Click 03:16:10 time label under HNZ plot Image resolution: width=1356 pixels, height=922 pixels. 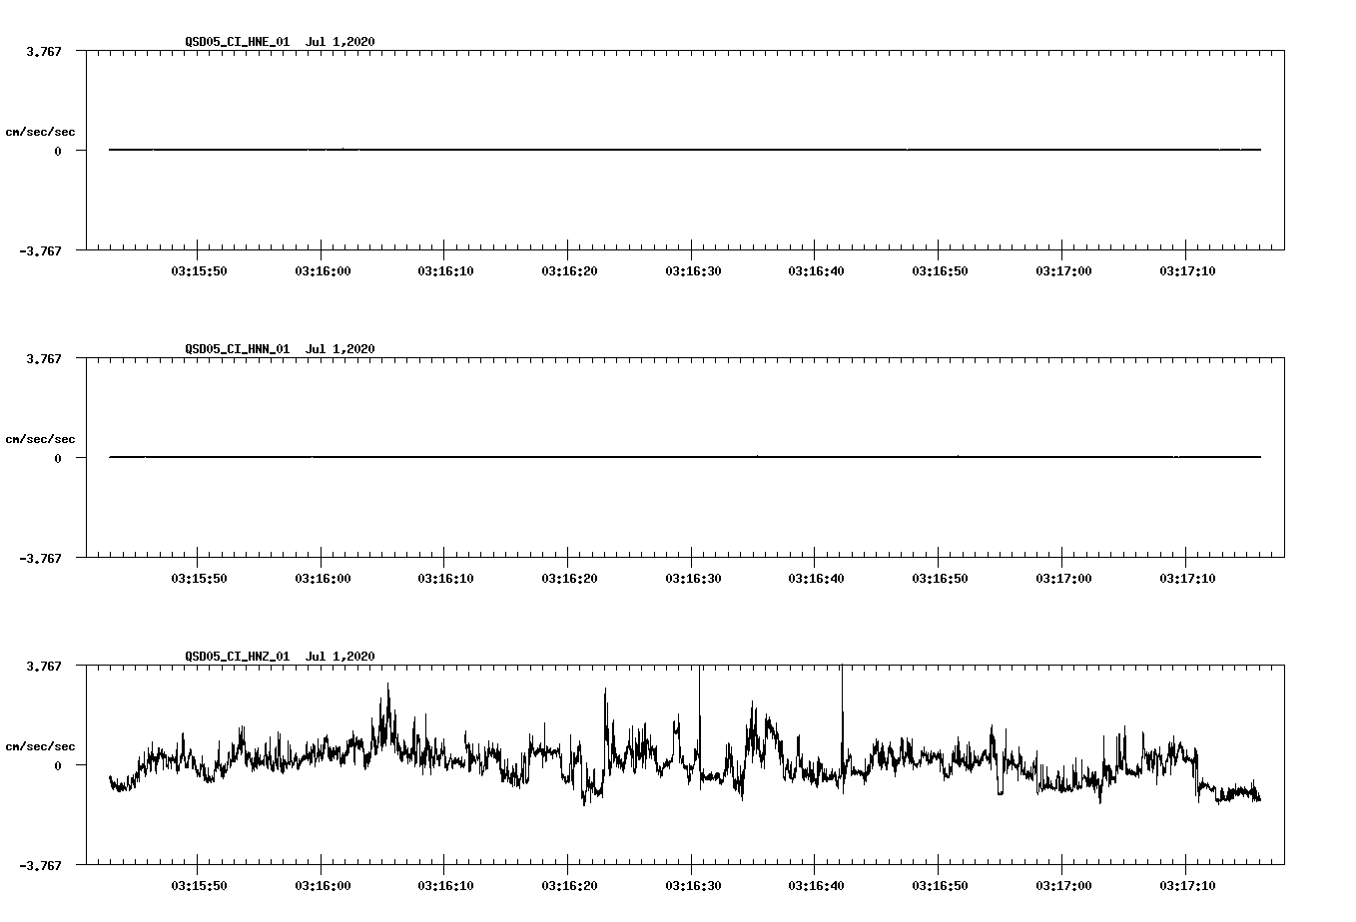[x=445, y=886]
